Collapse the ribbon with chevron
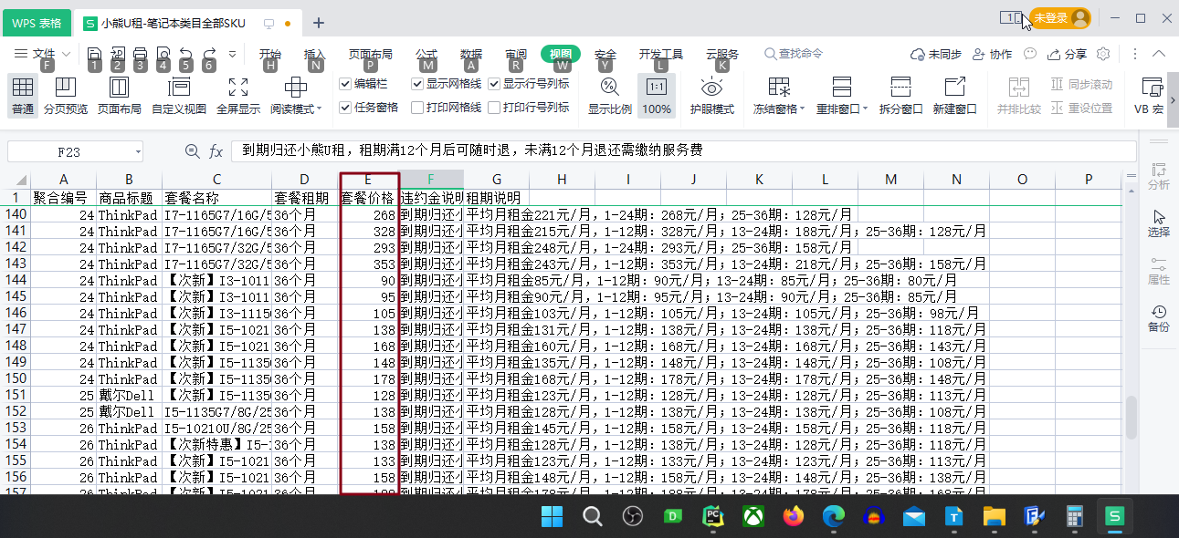 1159,54
